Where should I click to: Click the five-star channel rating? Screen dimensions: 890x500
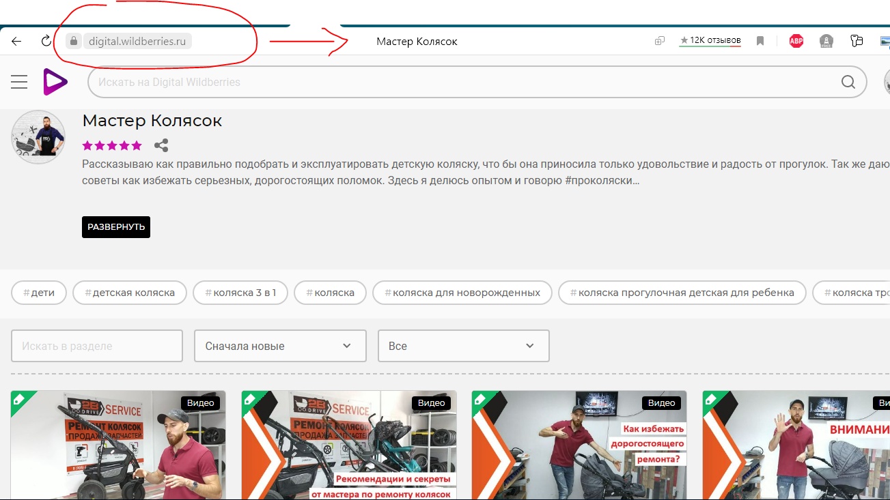point(112,145)
